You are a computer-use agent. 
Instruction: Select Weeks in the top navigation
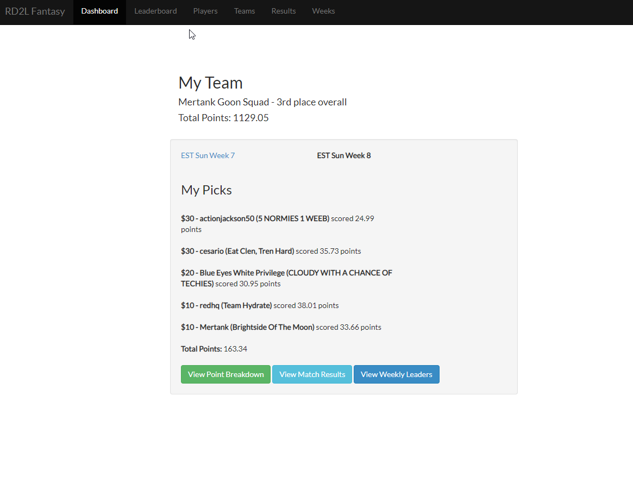pyautogui.click(x=323, y=11)
